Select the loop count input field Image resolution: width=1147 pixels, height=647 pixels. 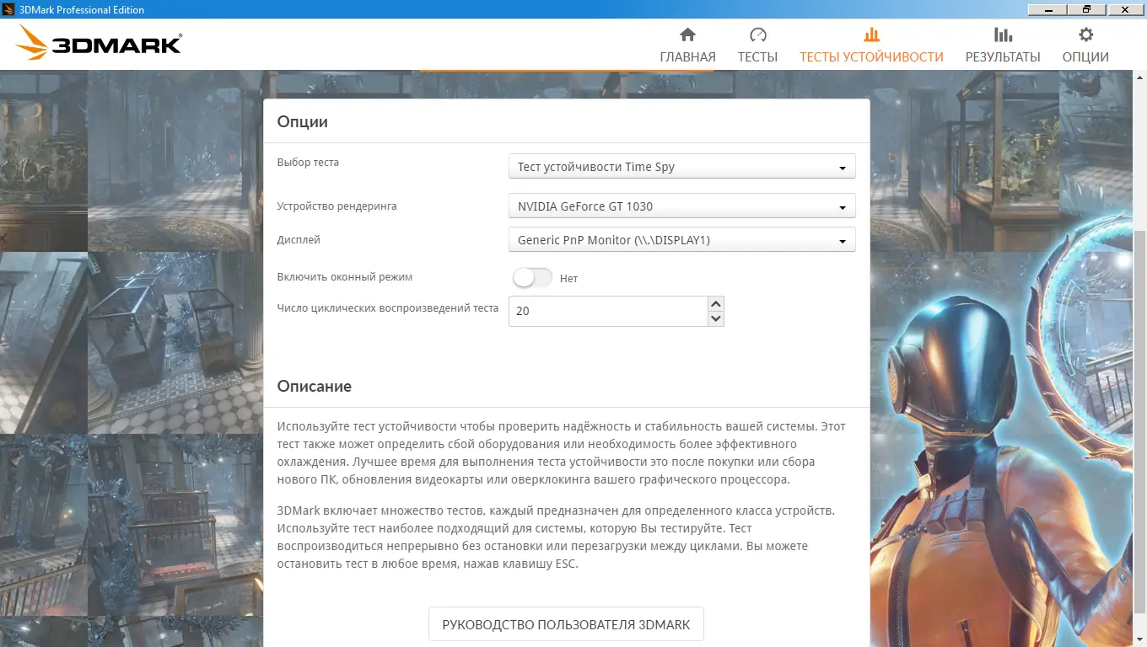pyautogui.click(x=607, y=311)
